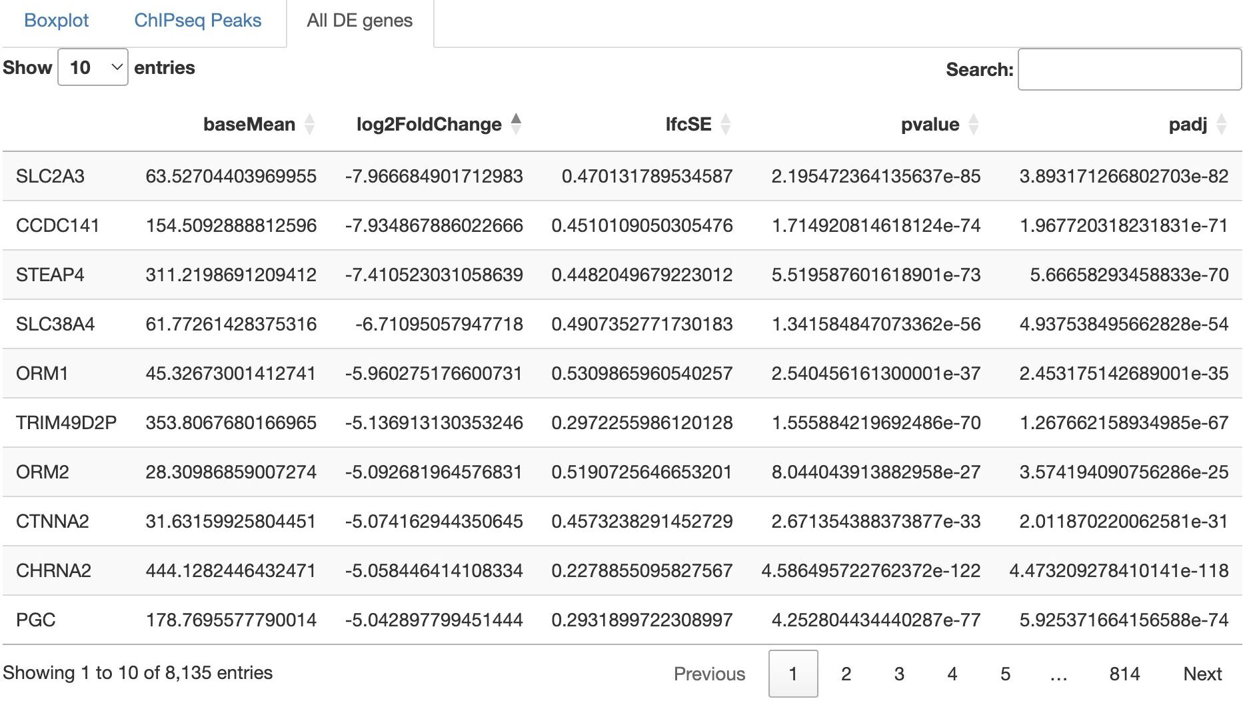Select the SLC2A3 gene row

(x=623, y=177)
